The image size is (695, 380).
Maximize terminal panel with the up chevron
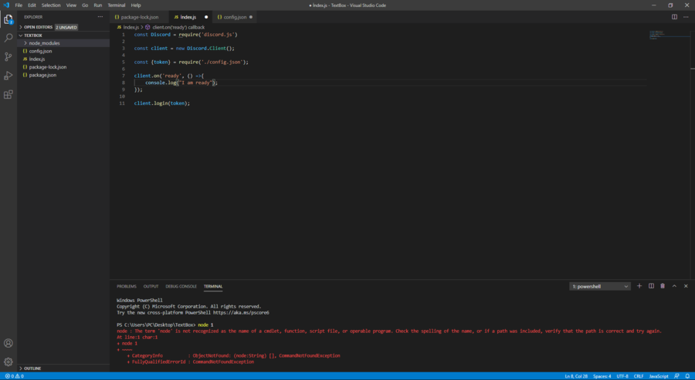pyautogui.click(x=674, y=286)
